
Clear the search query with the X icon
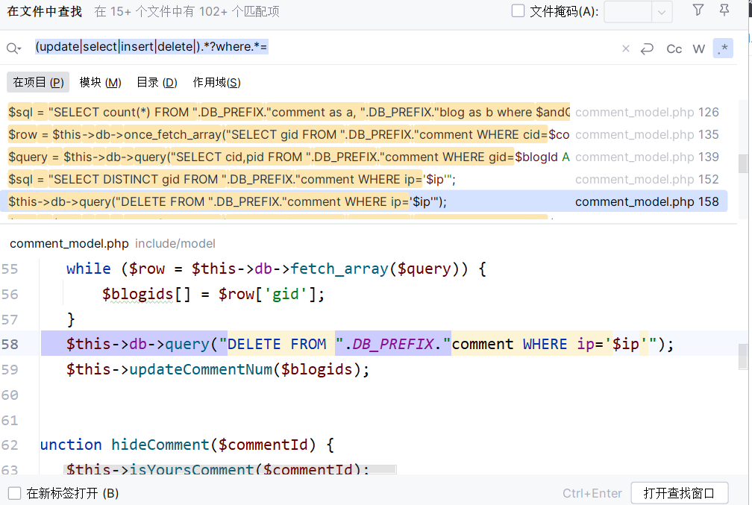626,48
